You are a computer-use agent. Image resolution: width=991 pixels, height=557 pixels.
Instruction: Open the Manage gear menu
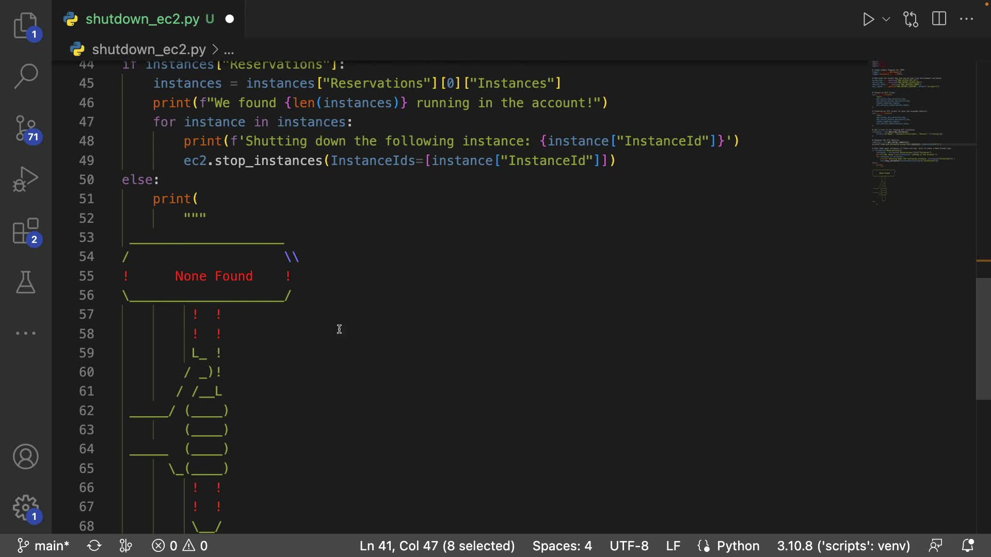[x=25, y=509]
